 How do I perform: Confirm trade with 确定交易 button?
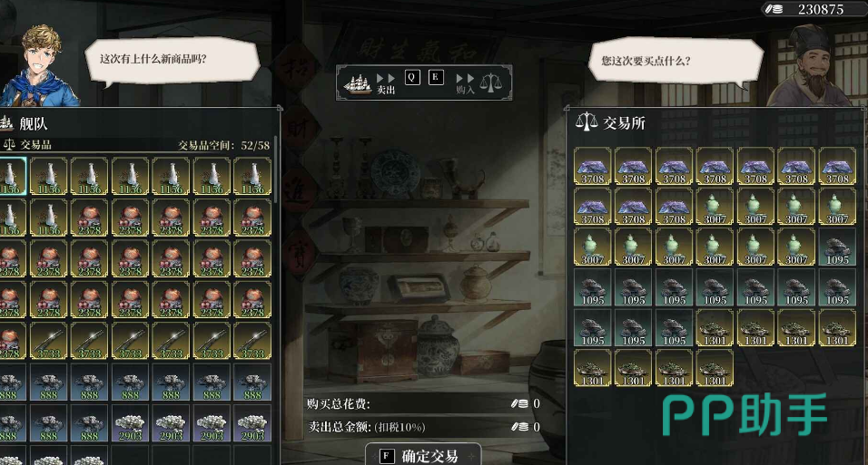[x=423, y=456]
